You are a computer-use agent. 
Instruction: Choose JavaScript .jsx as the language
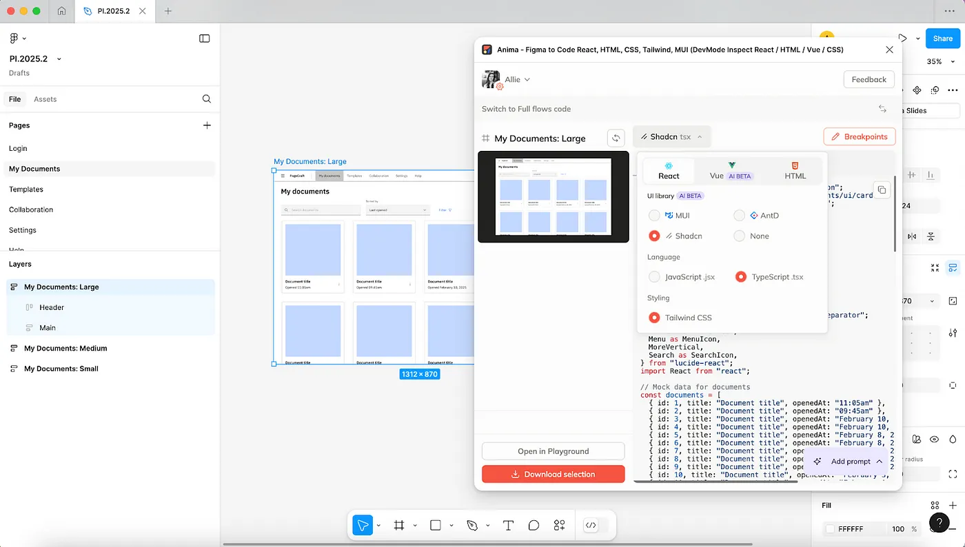tap(653, 276)
